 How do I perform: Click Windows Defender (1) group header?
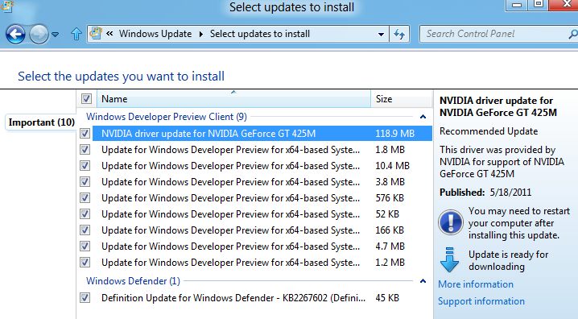click(133, 281)
